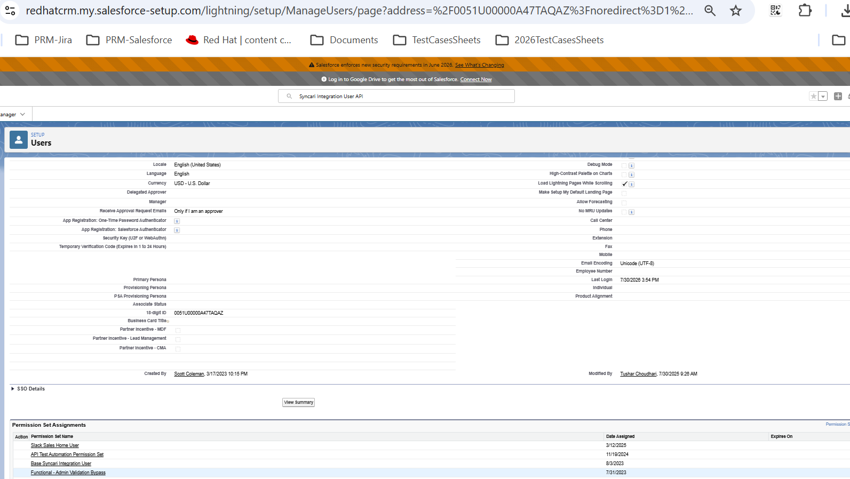Click the site information icon in address bar
The height and width of the screenshot is (479, 850).
pos(10,11)
